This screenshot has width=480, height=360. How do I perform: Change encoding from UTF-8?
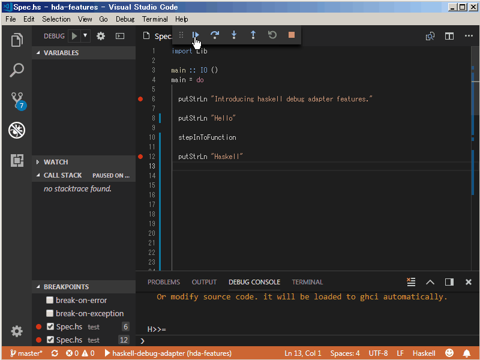point(378,353)
